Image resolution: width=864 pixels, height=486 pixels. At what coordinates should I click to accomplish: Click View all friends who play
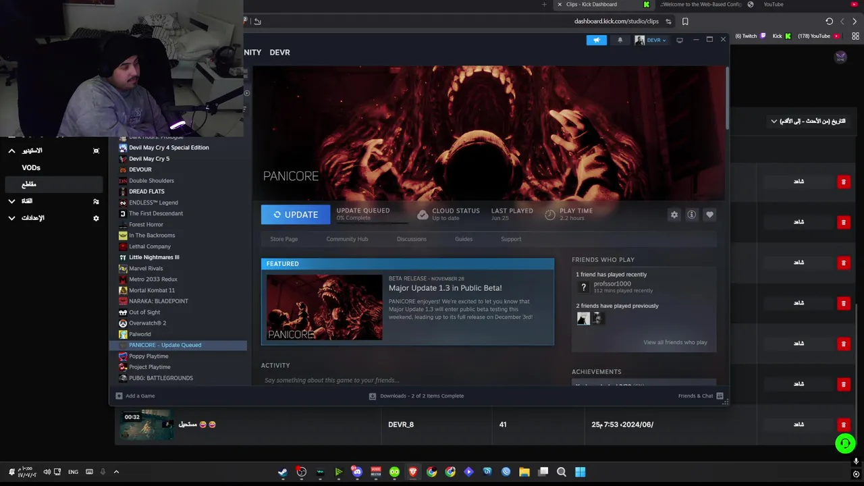(x=675, y=342)
